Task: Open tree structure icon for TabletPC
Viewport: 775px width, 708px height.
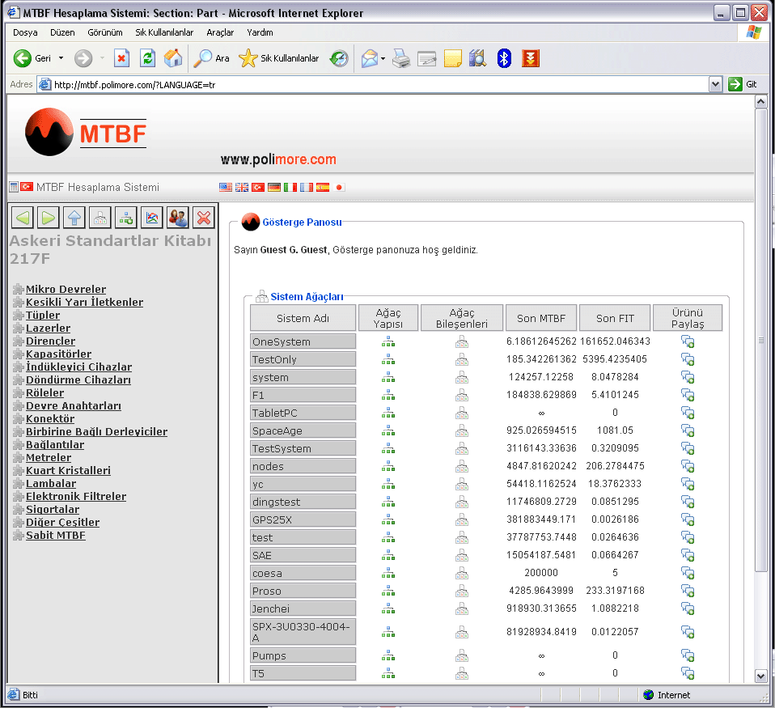Action: [388, 413]
